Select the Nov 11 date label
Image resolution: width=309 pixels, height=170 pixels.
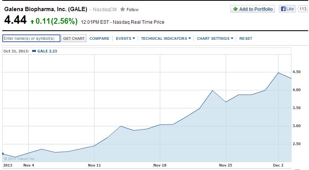(94, 165)
